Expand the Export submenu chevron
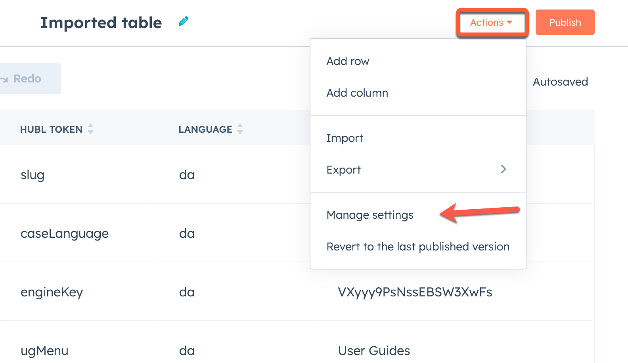Screen dimensions: 628x363 (503, 169)
